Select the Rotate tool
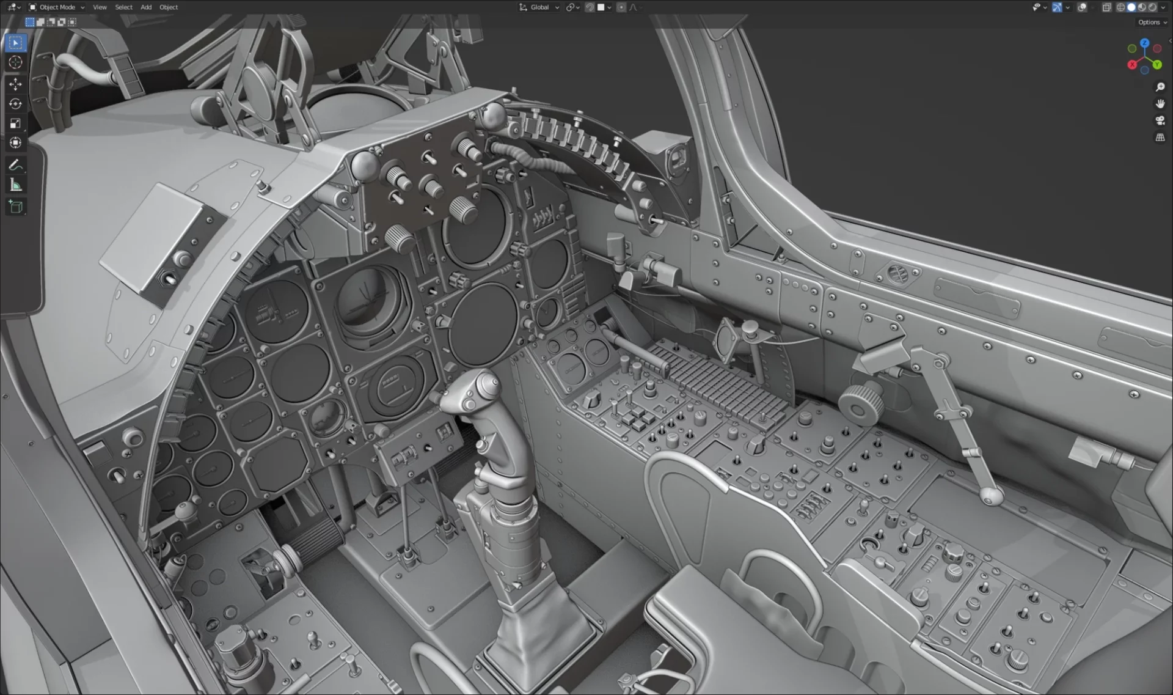The height and width of the screenshot is (695, 1173). (x=15, y=104)
